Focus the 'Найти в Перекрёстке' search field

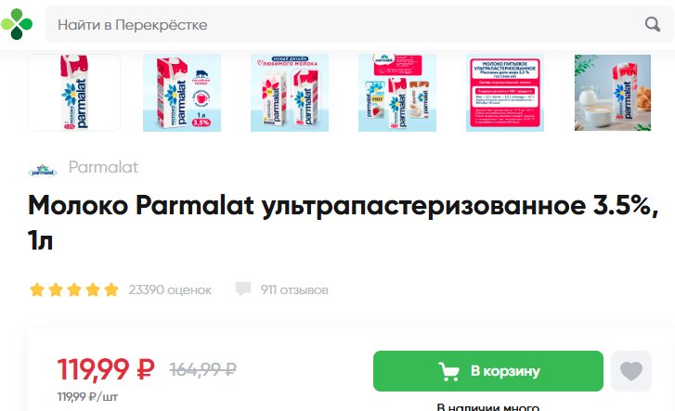359,24
